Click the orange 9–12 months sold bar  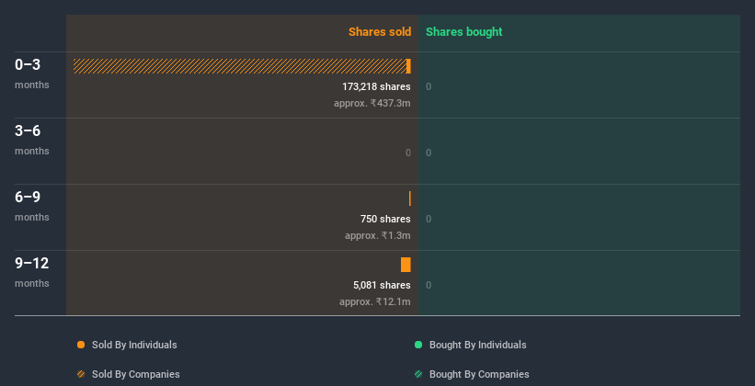tap(406, 265)
